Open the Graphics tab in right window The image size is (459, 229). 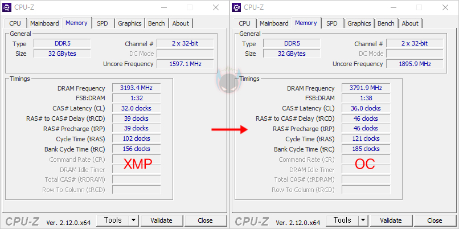coord(359,23)
